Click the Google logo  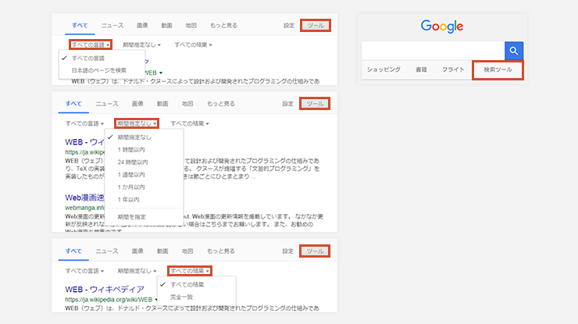click(x=442, y=27)
